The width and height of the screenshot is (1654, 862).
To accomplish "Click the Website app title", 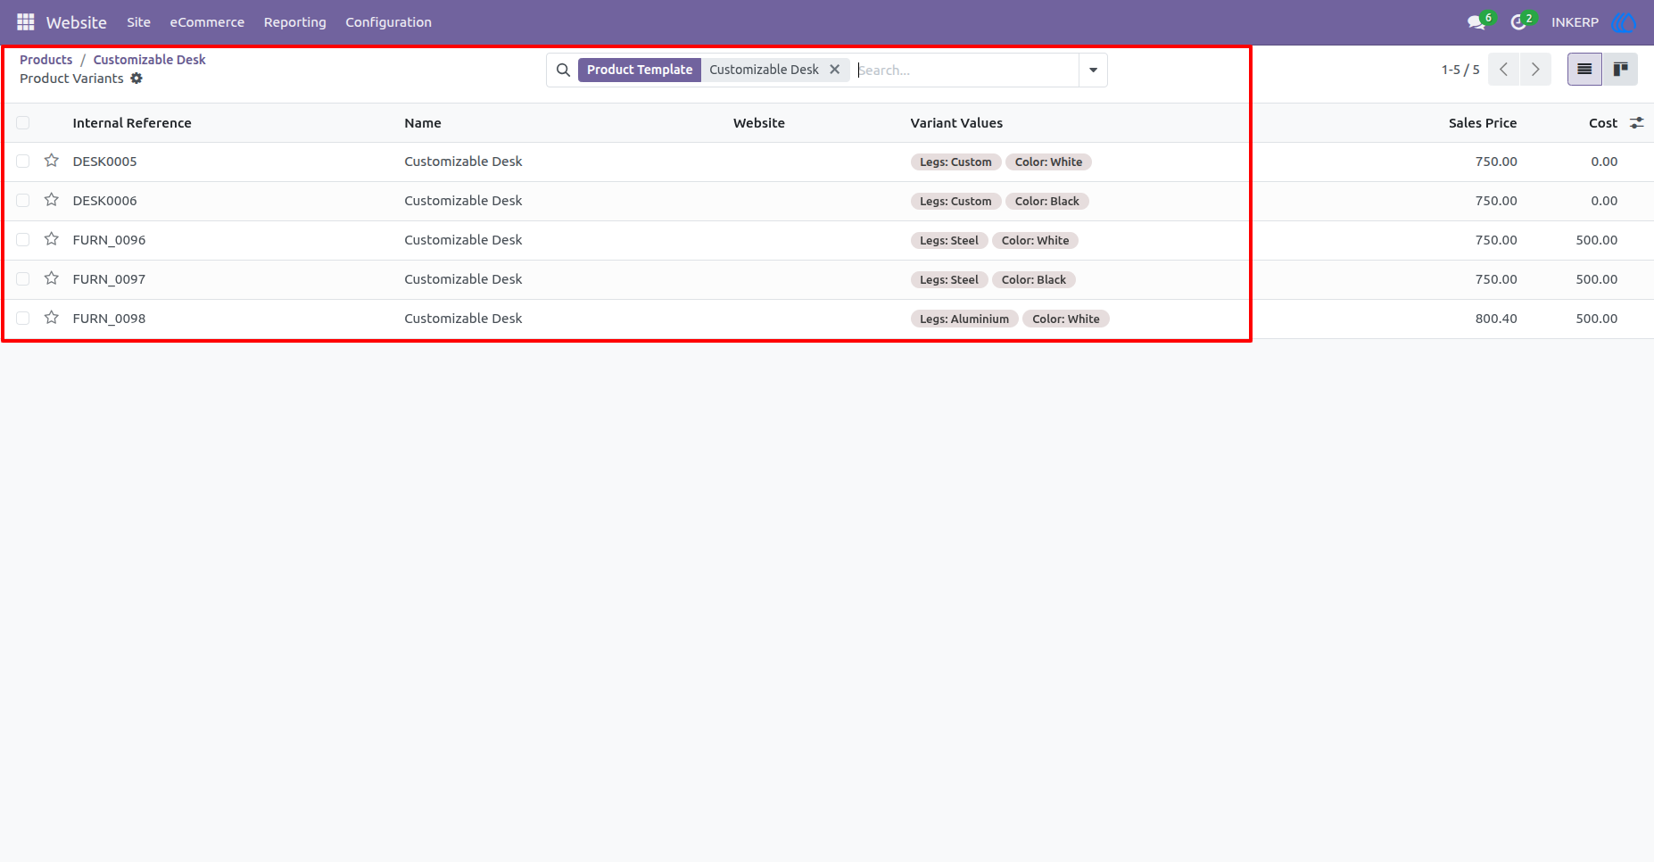I will tap(76, 22).
